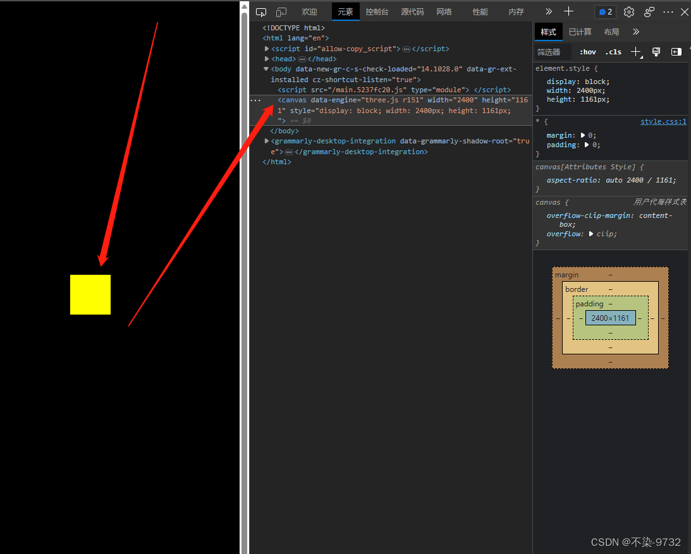Click the page vertical scrollbar thumb
Image resolution: width=691 pixels, height=554 pixels.
[244, 282]
